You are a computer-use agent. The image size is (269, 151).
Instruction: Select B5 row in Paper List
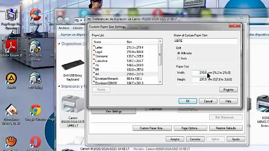tap(125, 70)
